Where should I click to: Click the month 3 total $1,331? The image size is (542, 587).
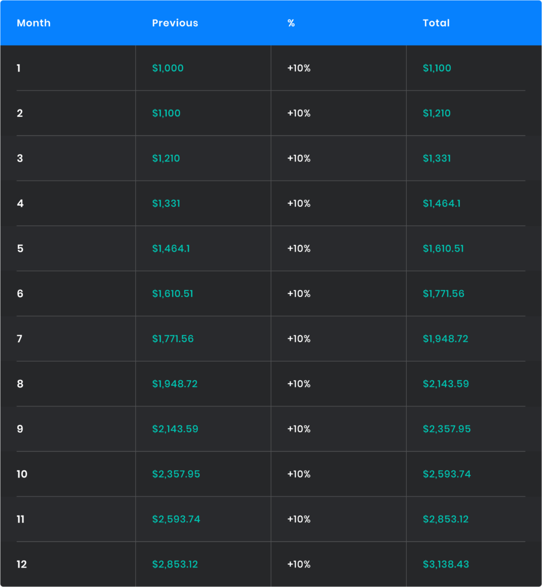tap(436, 158)
